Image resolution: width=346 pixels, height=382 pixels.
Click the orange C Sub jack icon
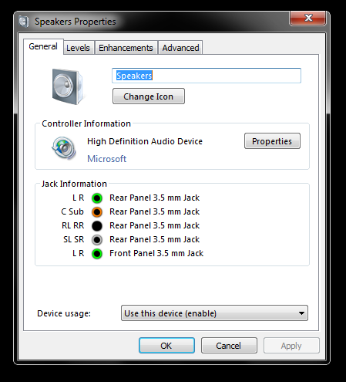click(97, 211)
